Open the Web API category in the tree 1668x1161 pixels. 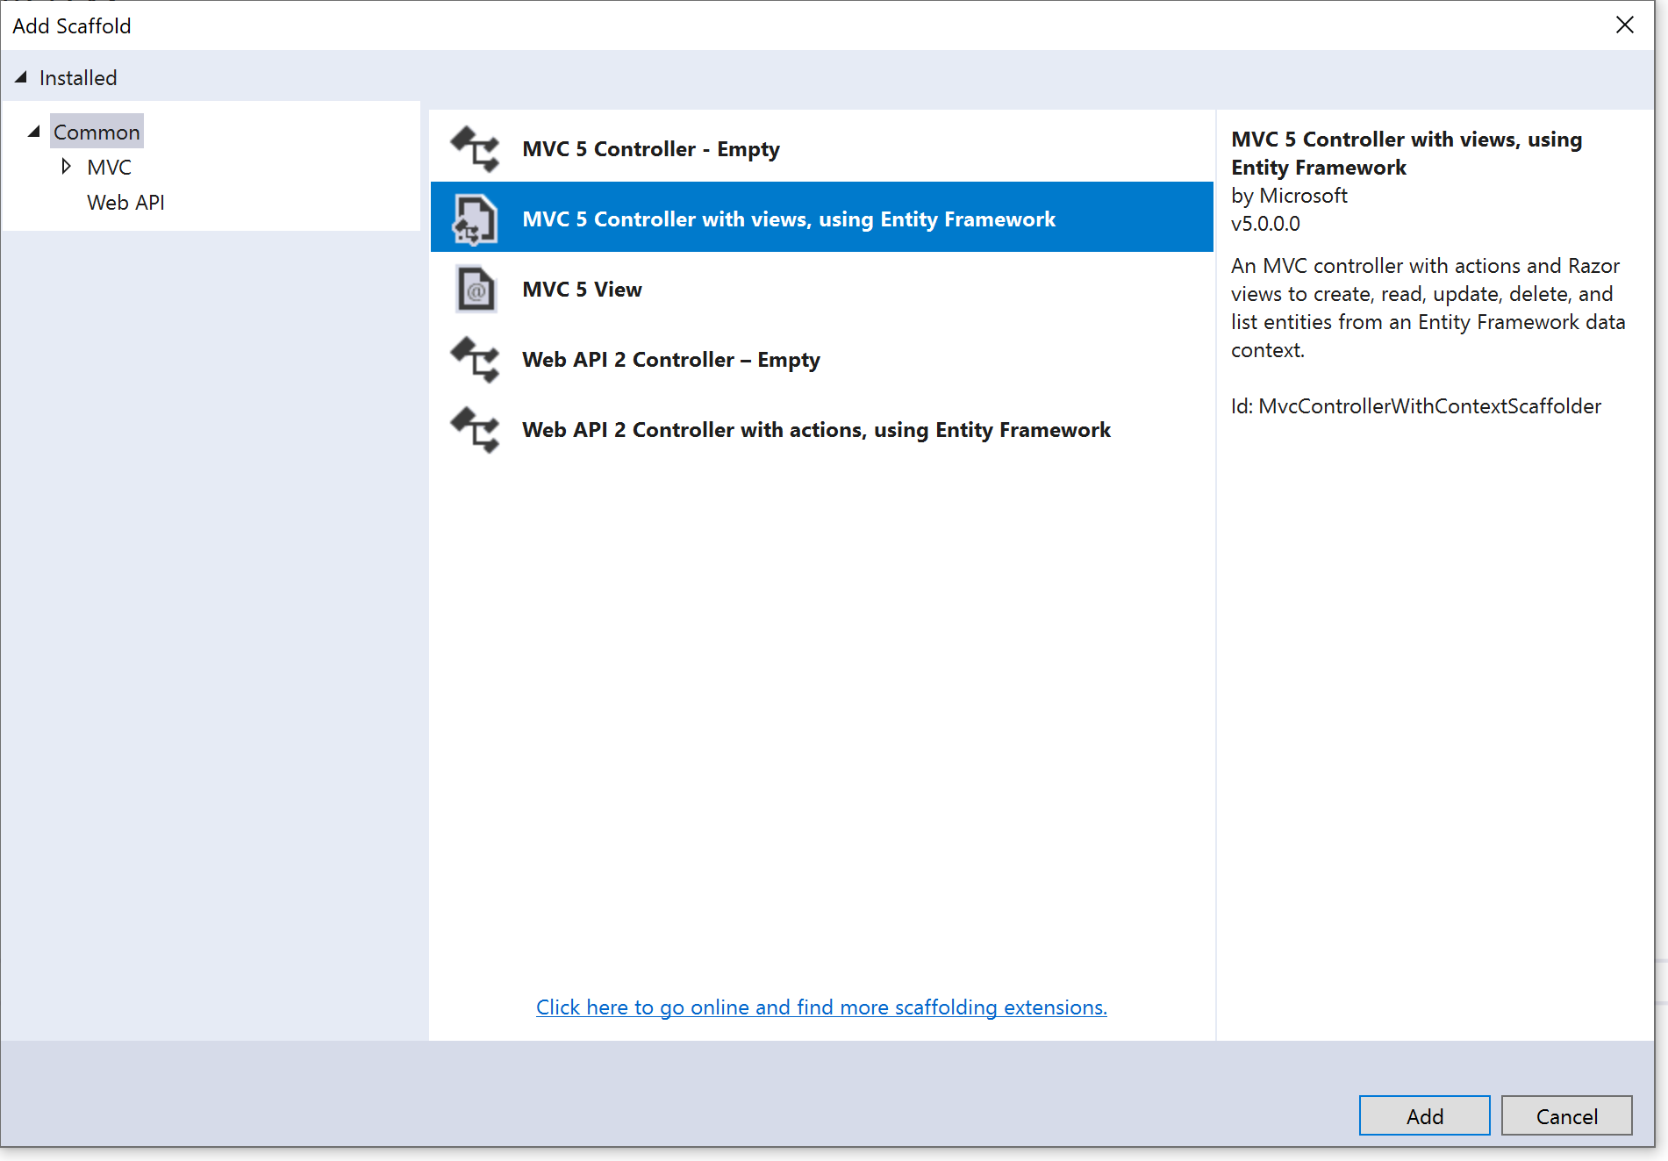(125, 203)
